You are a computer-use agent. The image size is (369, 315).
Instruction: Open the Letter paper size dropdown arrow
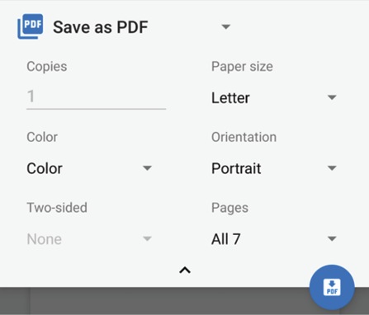click(332, 97)
